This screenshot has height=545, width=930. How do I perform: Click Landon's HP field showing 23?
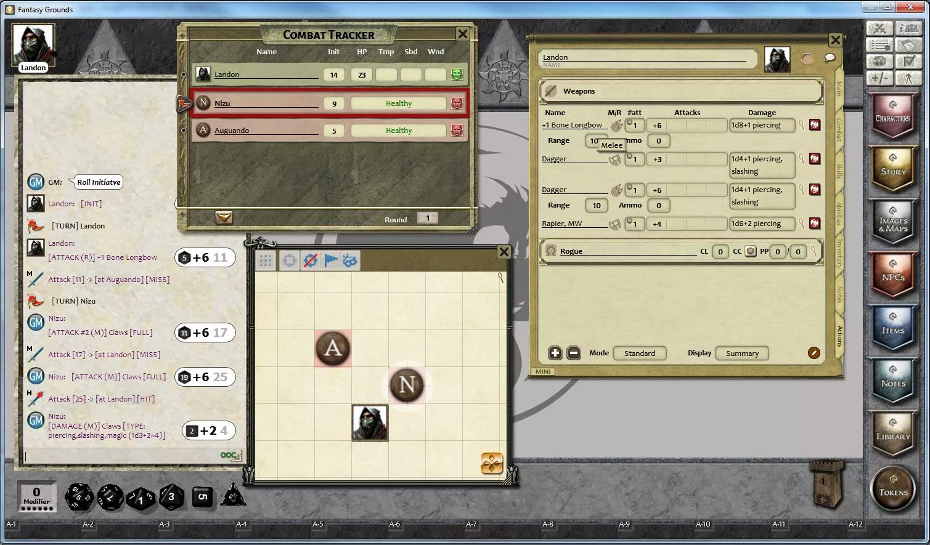pyautogui.click(x=362, y=75)
